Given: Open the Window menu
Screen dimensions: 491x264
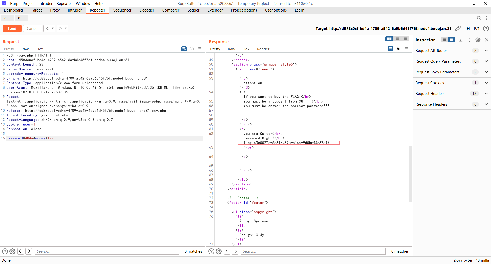Looking at the screenshot, I should pos(83,3).
